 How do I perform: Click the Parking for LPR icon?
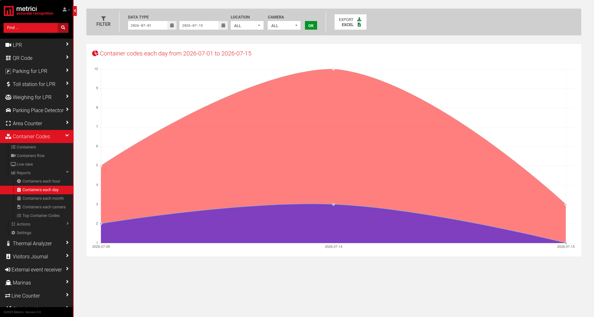click(8, 71)
